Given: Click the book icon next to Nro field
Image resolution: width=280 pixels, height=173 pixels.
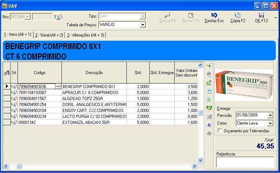Looking at the screenshot, I should [58, 17].
